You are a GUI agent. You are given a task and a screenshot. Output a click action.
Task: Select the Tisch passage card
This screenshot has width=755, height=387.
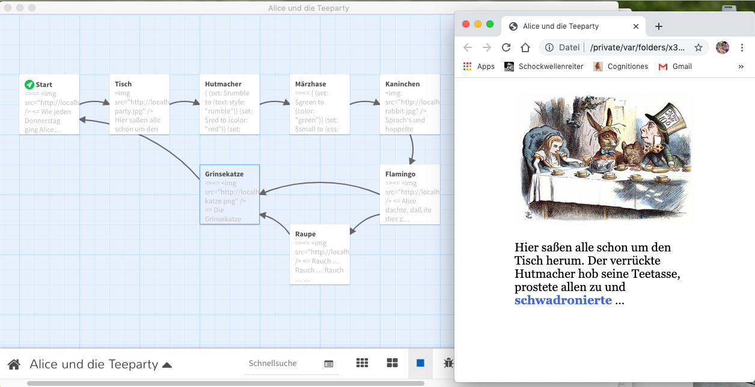click(x=139, y=104)
